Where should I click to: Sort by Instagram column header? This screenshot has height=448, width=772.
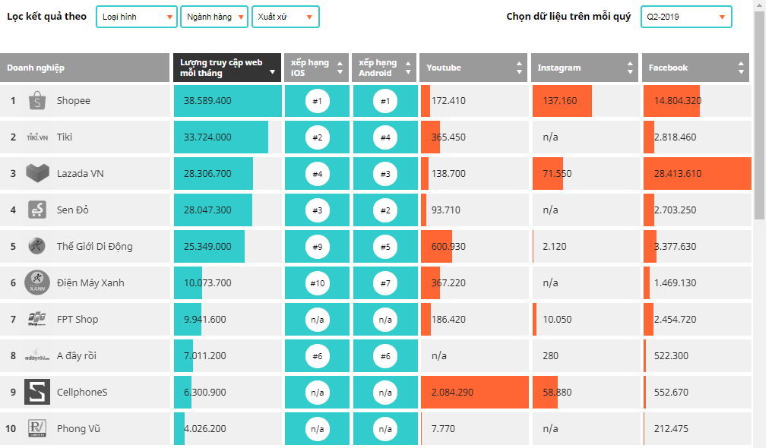coord(584,68)
